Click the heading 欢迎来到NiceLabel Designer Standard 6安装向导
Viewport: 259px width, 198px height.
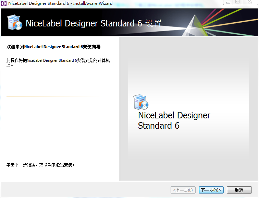click(53, 47)
